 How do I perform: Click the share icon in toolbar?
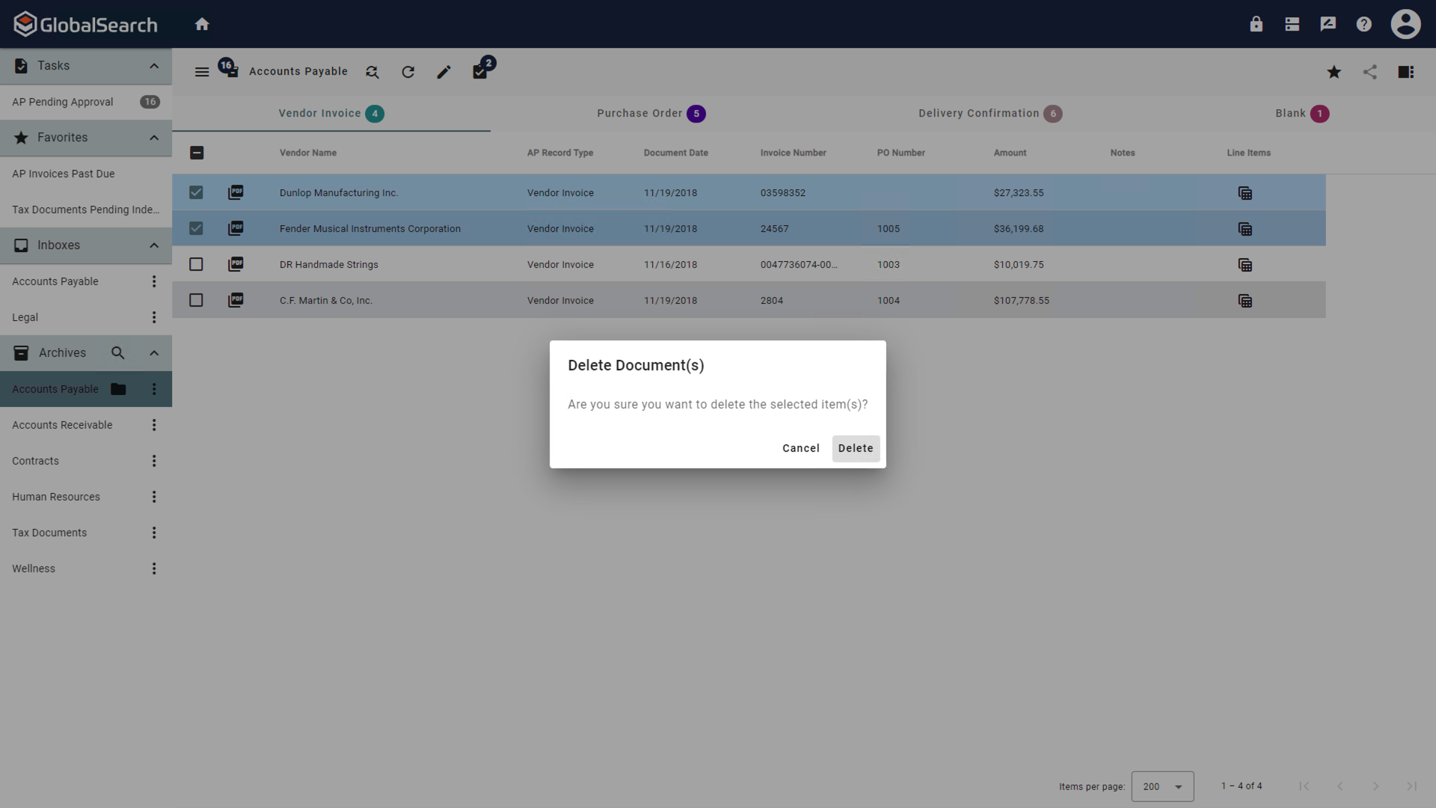point(1369,72)
